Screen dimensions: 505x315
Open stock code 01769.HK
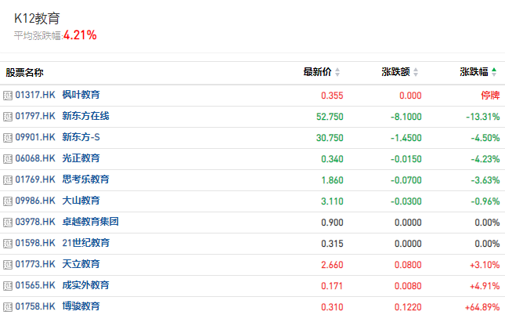coord(35,179)
